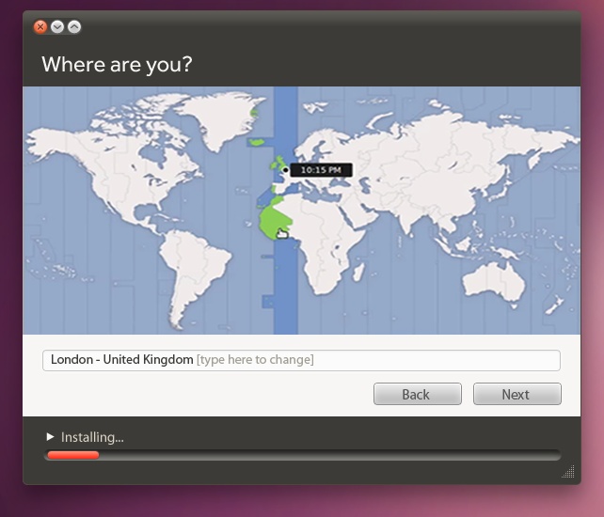Focus the London - United Kingdom location field
The width and height of the screenshot is (604, 517).
[301, 360]
